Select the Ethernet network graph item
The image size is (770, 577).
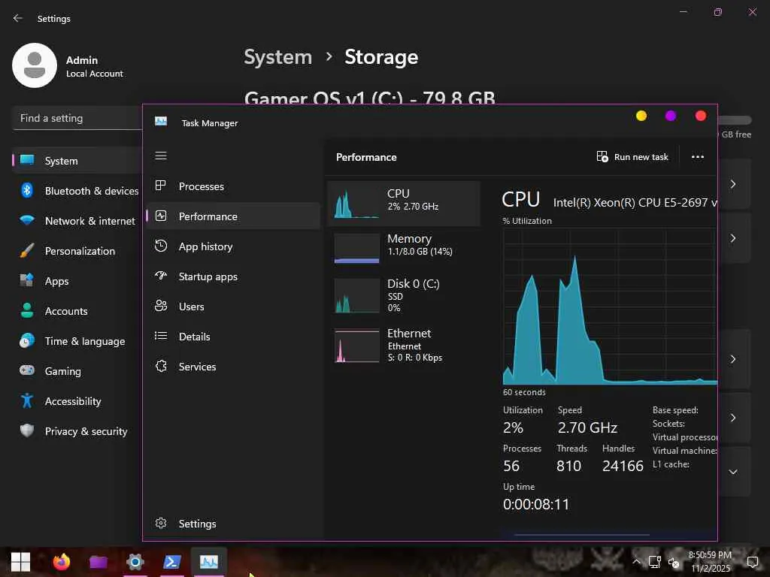click(357, 346)
